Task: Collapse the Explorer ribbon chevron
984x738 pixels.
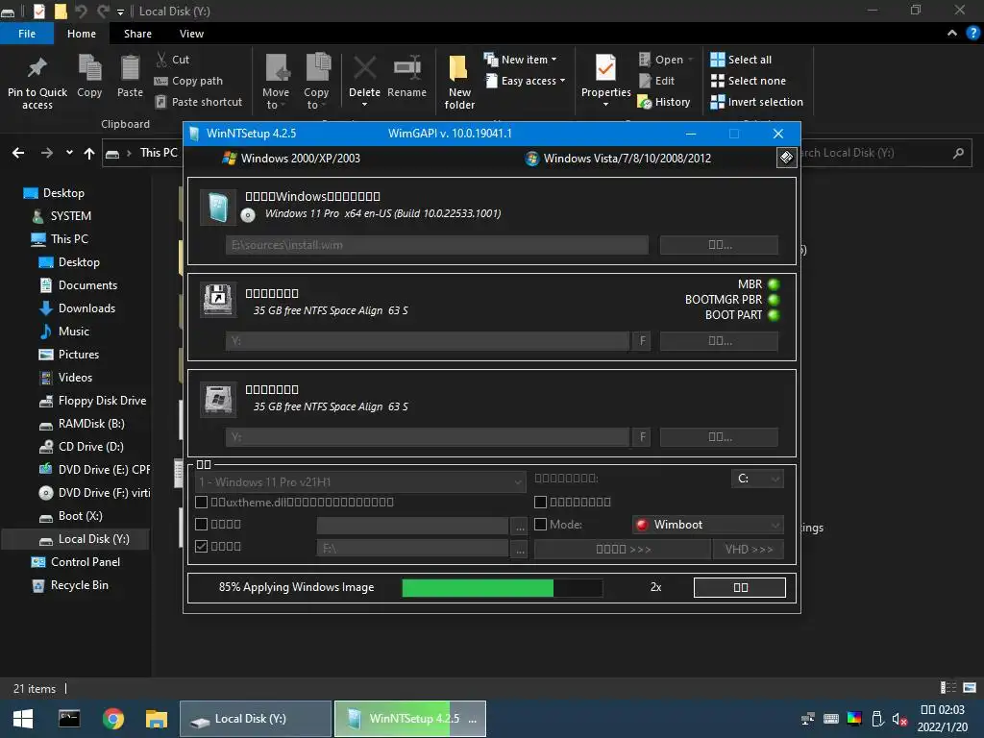Action: [952, 34]
